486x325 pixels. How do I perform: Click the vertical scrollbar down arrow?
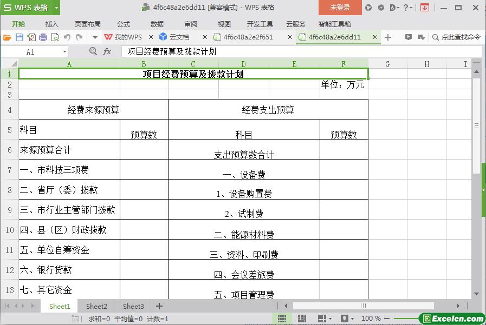(476, 294)
